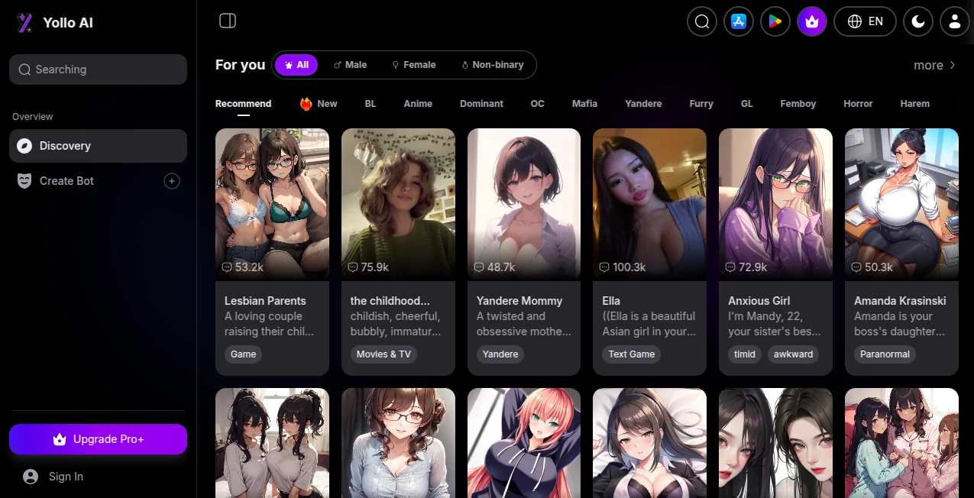Select the All filter pill highlighted in purple
The height and width of the screenshot is (498, 974).
tap(296, 65)
